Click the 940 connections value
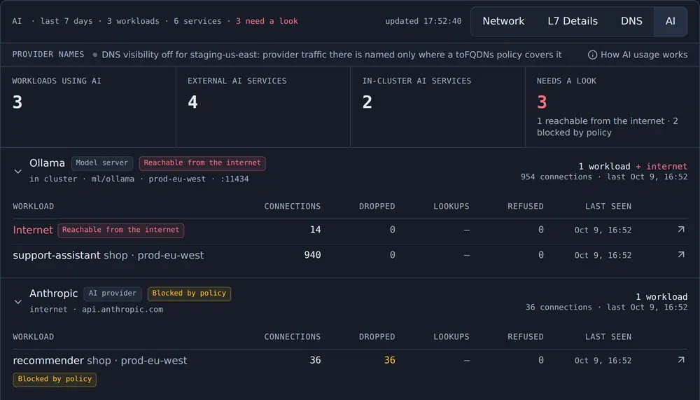The width and height of the screenshot is (700, 400). coord(312,255)
